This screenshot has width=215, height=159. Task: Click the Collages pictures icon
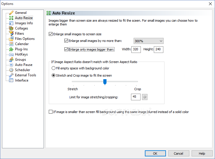(11, 28)
